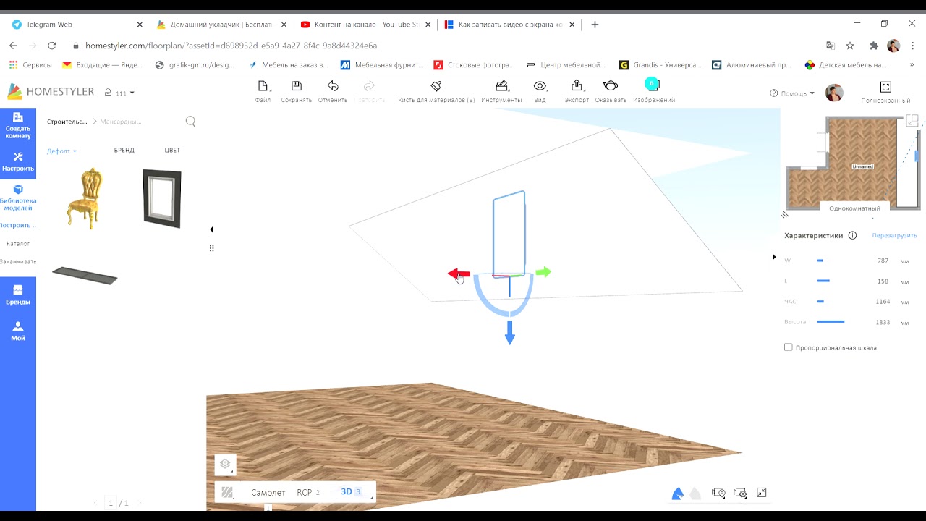Viewport: 926px width, 521px height.
Task: Click the blue downward arrow gizmo
Action: click(509, 332)
